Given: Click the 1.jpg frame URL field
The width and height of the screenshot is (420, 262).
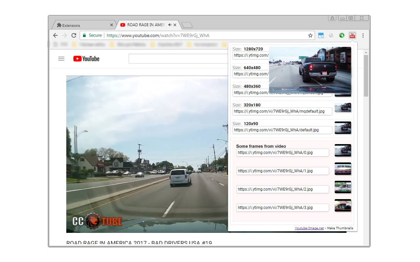Looking at the screenshot, I should point(282,171).
